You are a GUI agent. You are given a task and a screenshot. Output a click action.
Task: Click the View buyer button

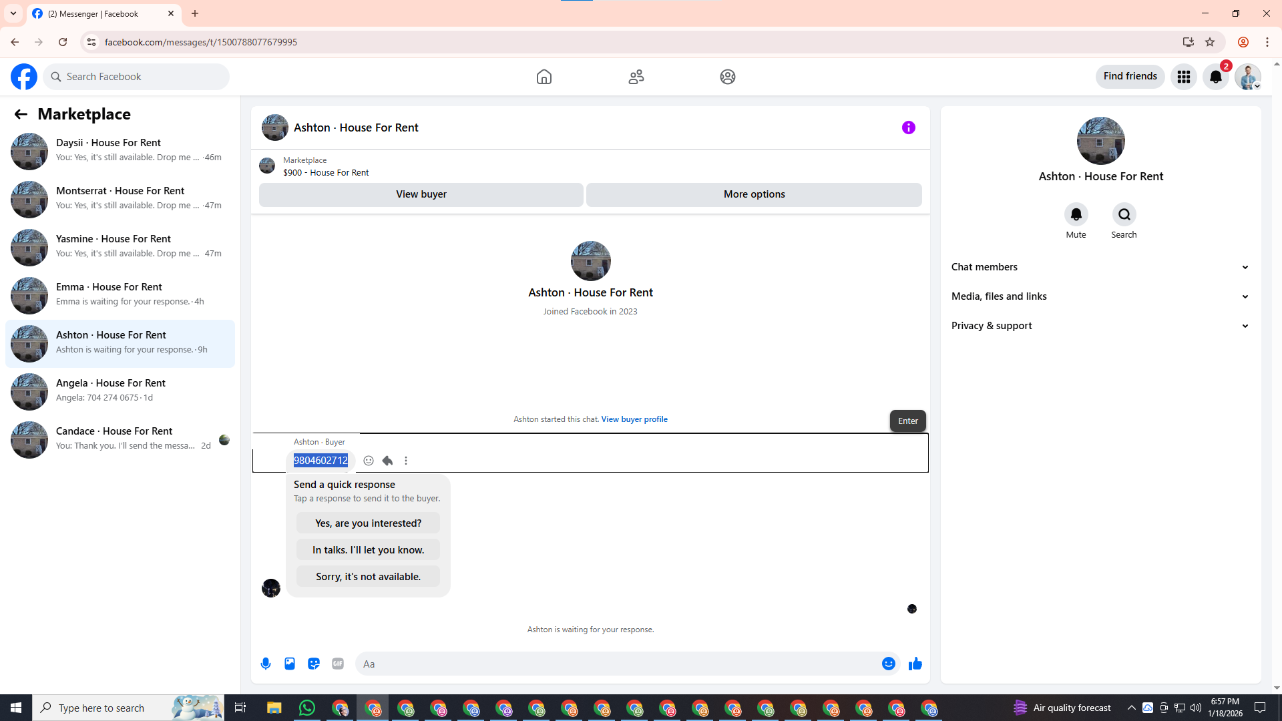tap(421, 194)
